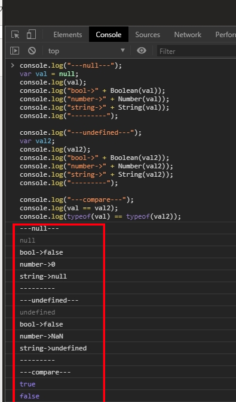The height and width of the screenshot is (402, 236).
Task: Click the console input prompt chevron
Action: coord(13,65)
